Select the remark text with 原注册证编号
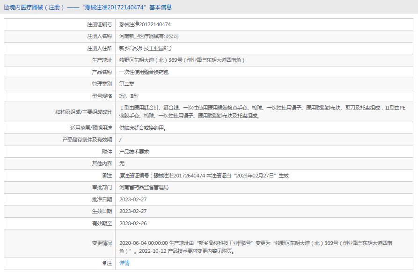The image size is (418, 272). point(204,176)
